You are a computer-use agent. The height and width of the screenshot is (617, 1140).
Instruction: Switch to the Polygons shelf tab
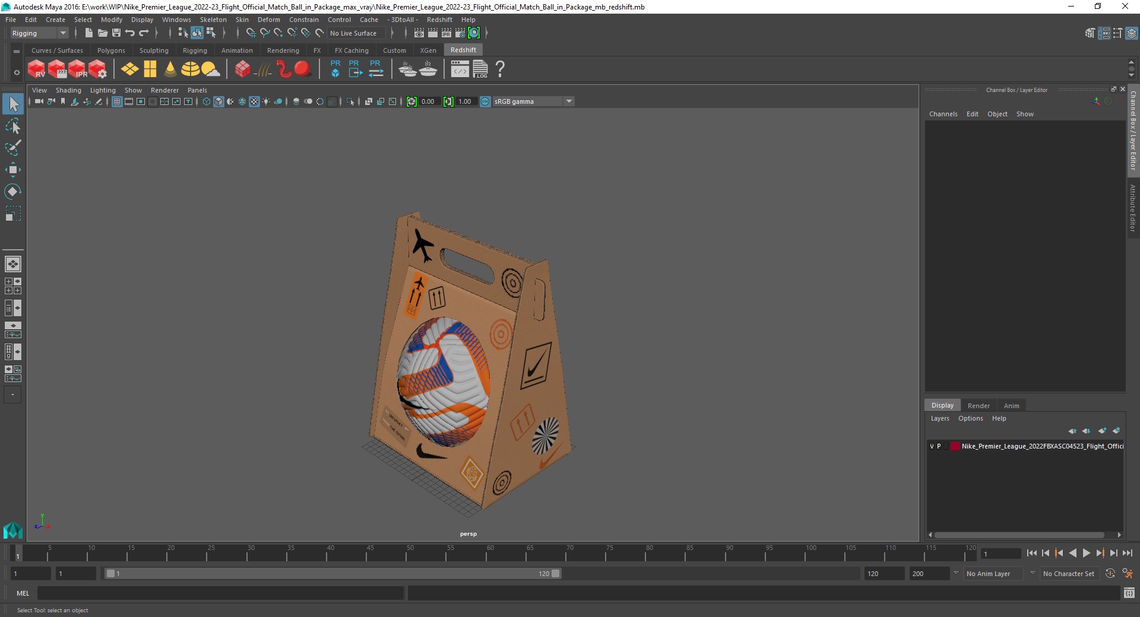coord(111,50)
